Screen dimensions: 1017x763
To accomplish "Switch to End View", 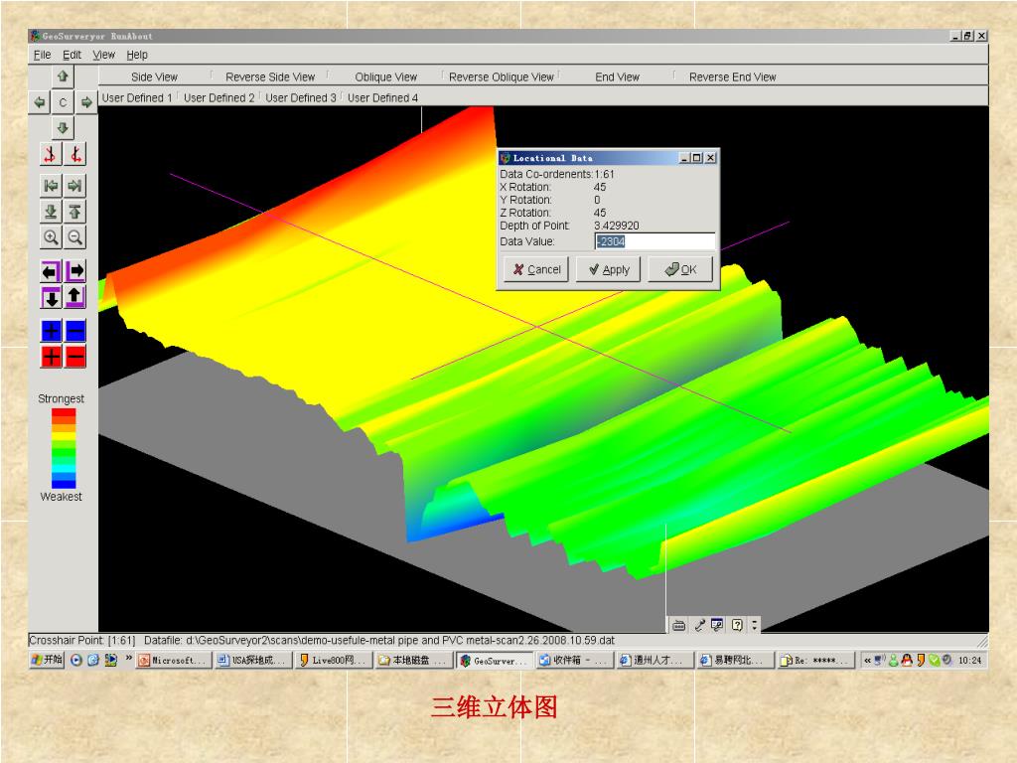I will (x=618, y=76).
